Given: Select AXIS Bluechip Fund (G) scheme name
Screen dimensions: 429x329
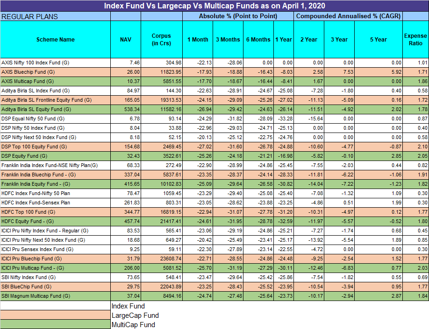Looking at the screenshot, I should click(x=28, y=72).
